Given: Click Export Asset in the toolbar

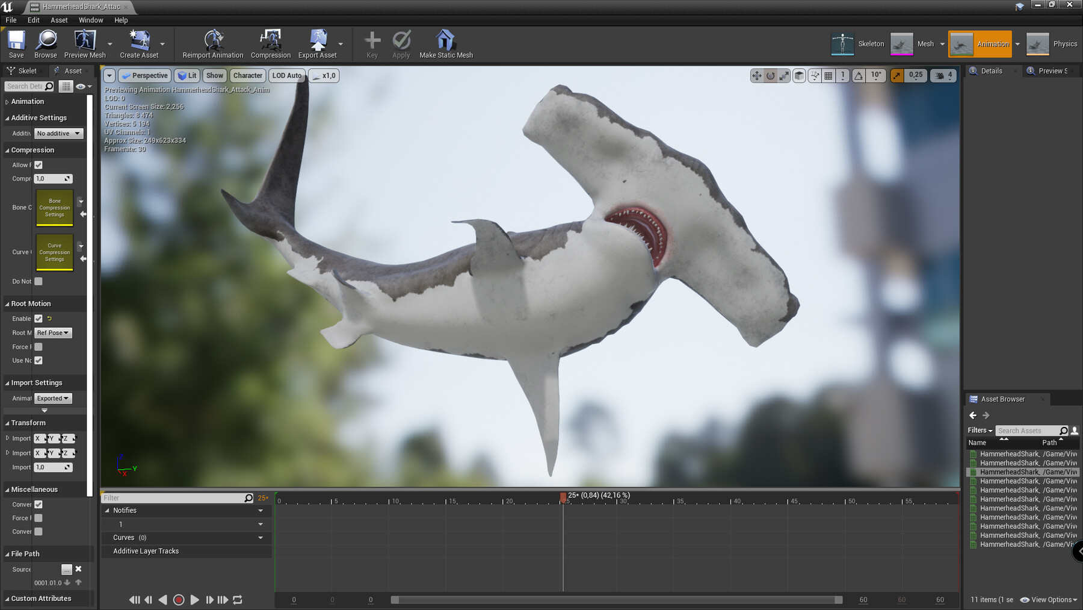Looking at the screenshot, I should [318, 43].
